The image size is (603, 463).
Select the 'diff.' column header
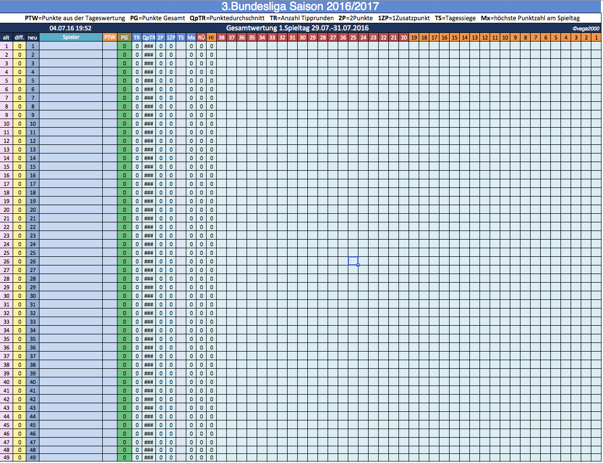pos(19,37)
